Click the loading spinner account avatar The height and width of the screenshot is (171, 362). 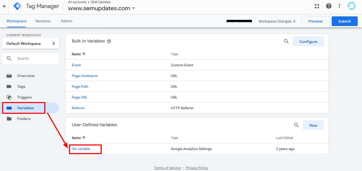point(351,6)
